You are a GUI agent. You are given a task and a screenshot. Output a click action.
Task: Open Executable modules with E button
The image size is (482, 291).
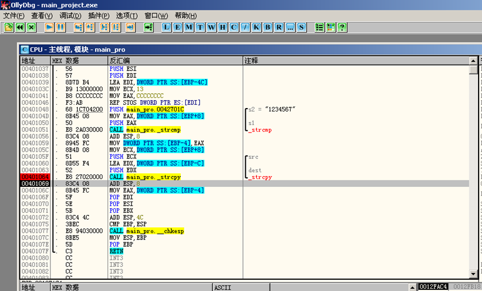coord(177,27)
